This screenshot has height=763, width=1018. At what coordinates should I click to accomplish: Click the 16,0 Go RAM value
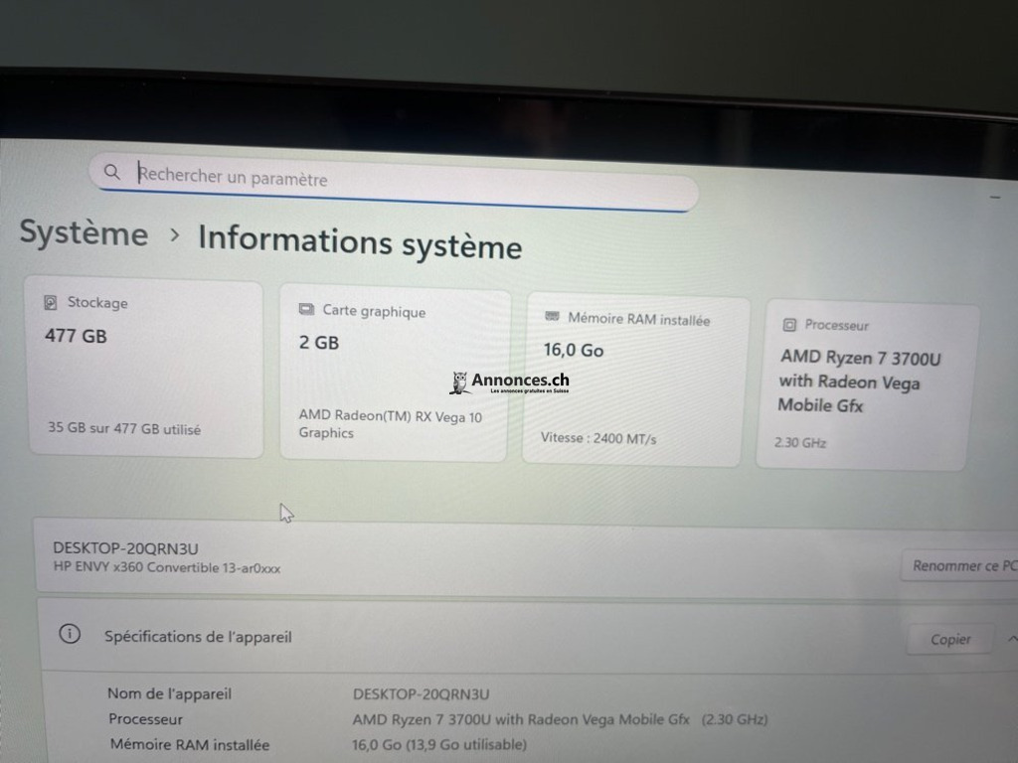pyautogui.click(x=573, y=350)
